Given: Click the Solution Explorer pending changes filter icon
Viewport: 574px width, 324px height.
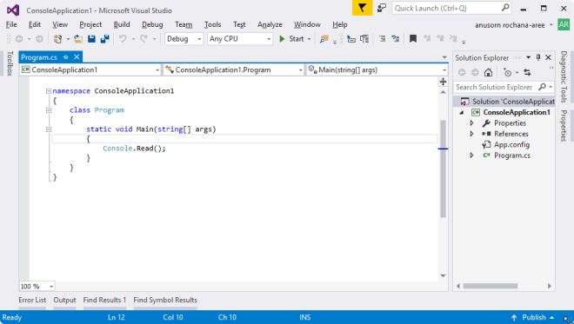Looking at the screenshot, I should (x=507, y=72).
